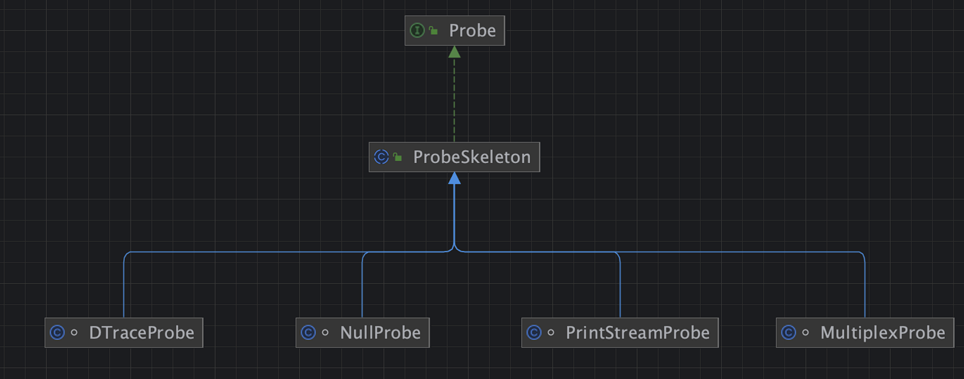Click the green arrowhead pointing to Probe

coord(454,52)
